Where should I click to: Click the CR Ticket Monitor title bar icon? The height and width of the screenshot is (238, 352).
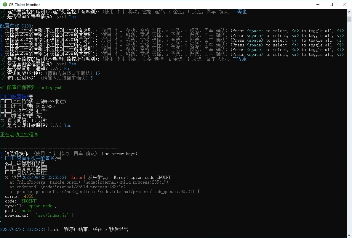[x=5, y=4]
